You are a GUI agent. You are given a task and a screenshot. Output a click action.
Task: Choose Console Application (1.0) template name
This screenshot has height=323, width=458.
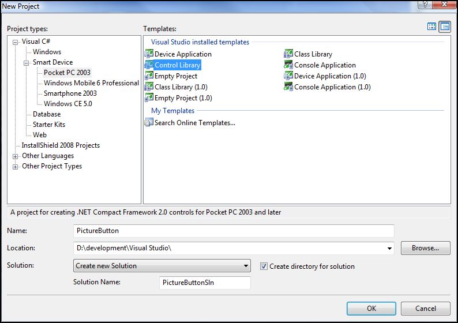[332, 87]
